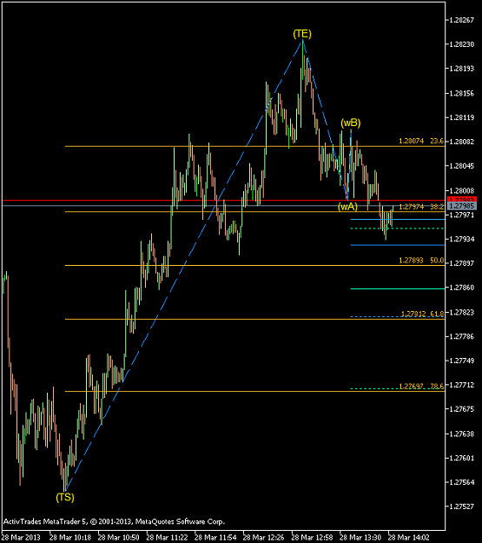Click the red price tag on the price scale
Image resolution: width=482 pixels, height=543 pixels.
pos(462,200)
